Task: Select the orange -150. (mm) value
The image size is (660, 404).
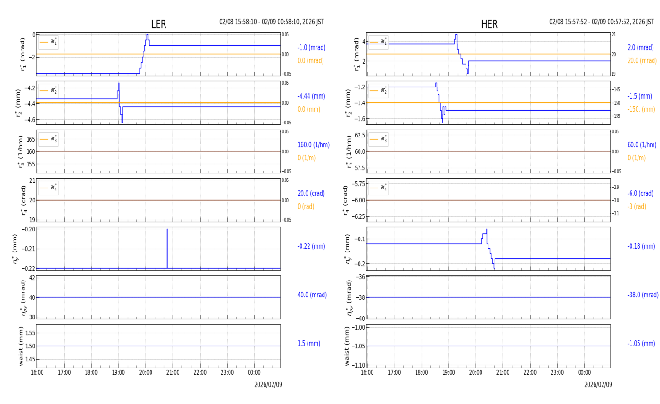Action: point(641,109)
